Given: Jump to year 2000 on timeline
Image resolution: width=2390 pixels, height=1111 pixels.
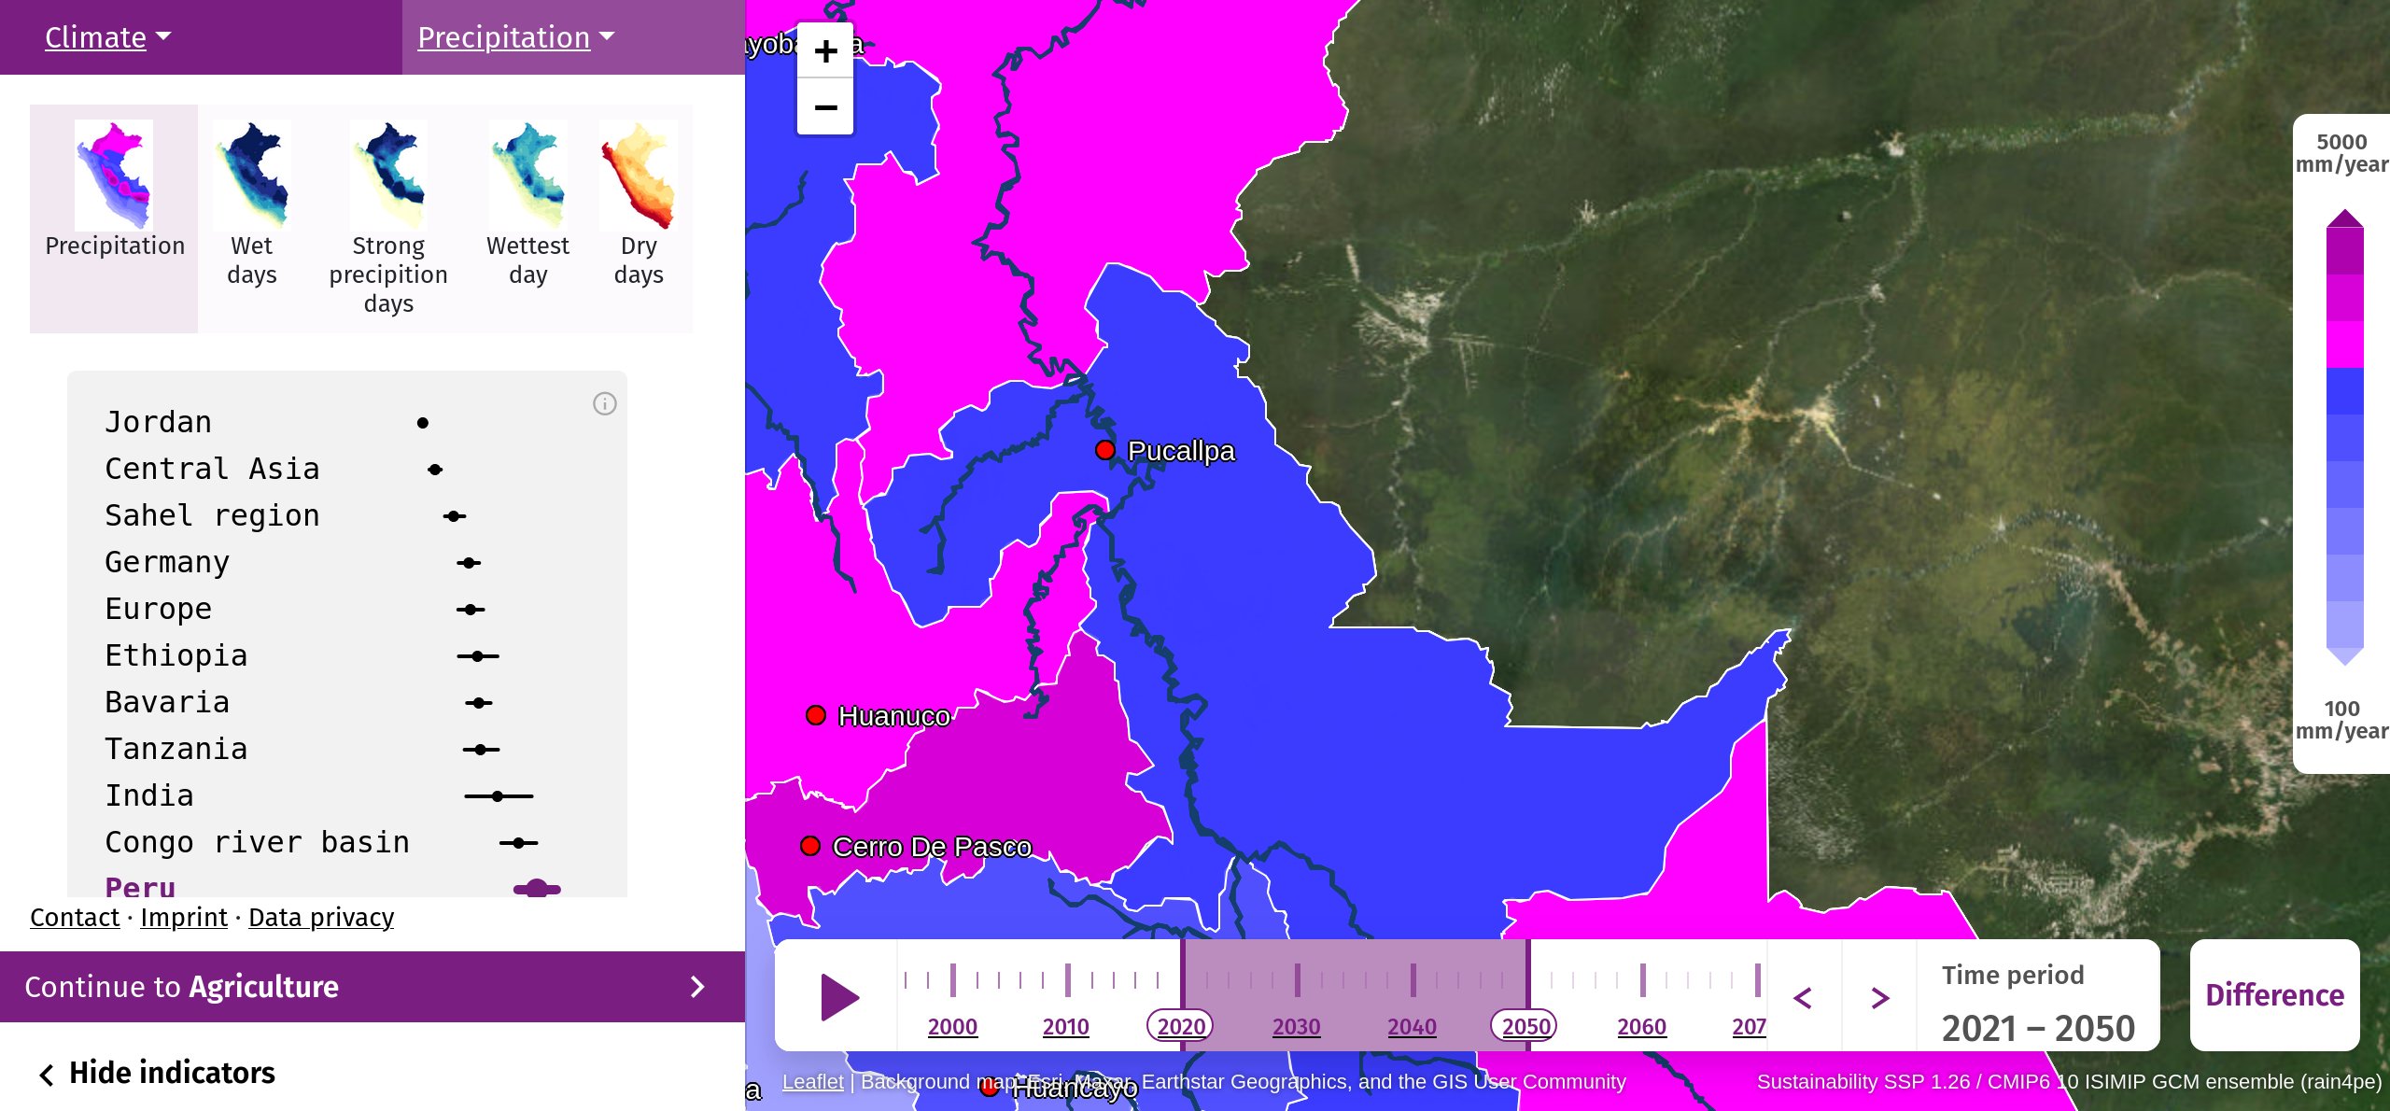Looking at the screenshot, I should tap(952, 1026).
